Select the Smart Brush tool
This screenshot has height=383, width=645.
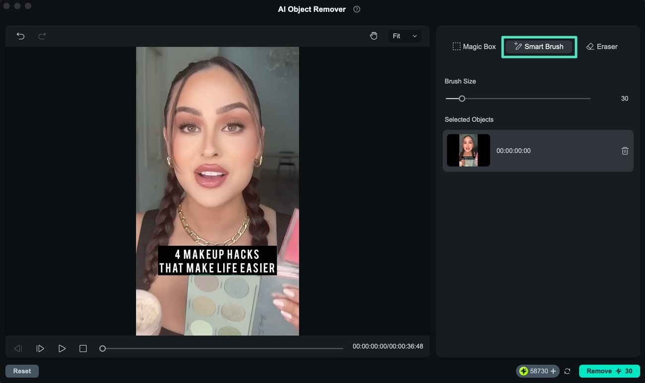[x=539, y=47]
